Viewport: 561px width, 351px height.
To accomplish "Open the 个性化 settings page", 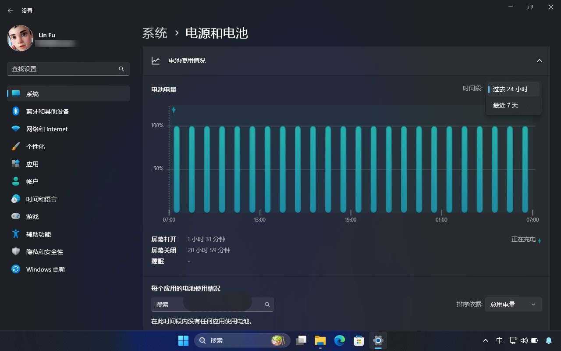I will tap(37, 146).
